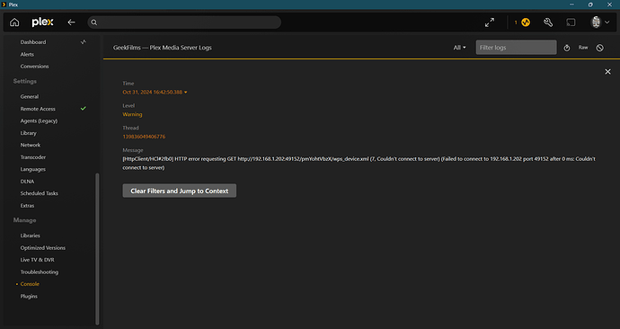Clear logs with the circle-slash icon
The image size is (620, 329).
tap(600, 48)
